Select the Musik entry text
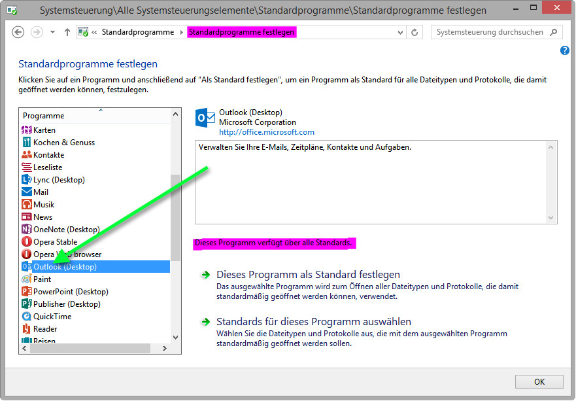Image resolution: width=576 pixels, height=401 pixels. tap(44, 205)
